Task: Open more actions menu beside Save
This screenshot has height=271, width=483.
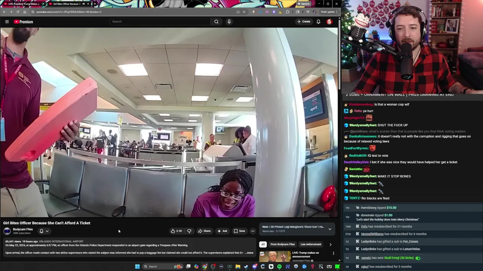Action: pos(253,231)
